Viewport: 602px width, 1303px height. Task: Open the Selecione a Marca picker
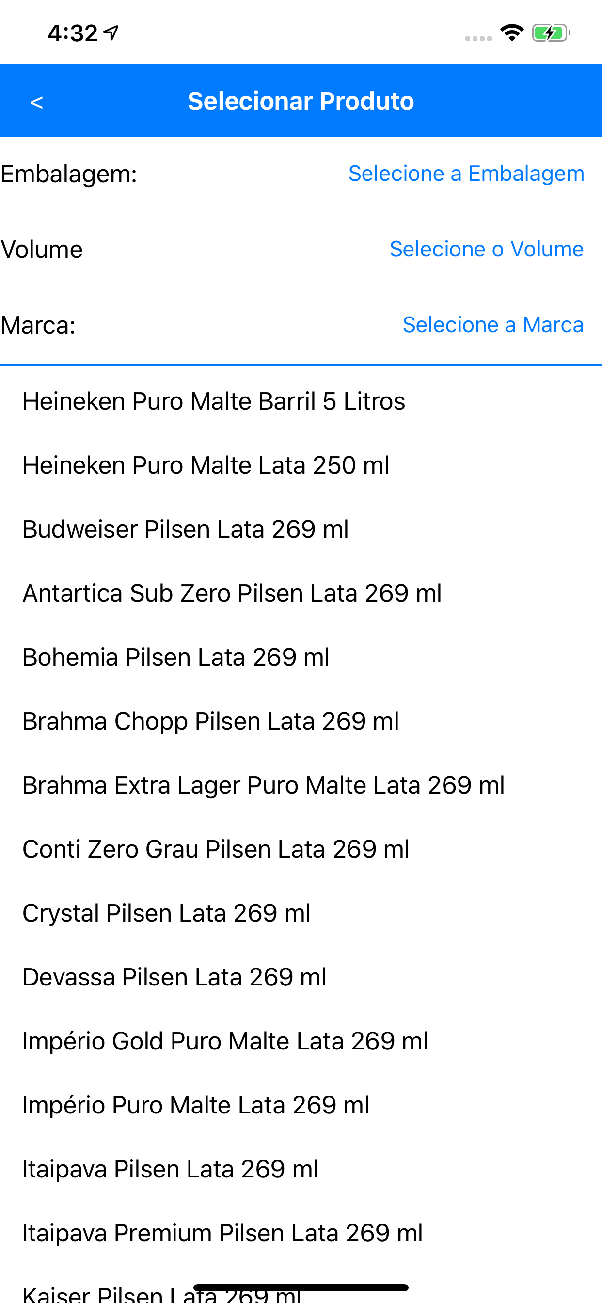(493, 325)
